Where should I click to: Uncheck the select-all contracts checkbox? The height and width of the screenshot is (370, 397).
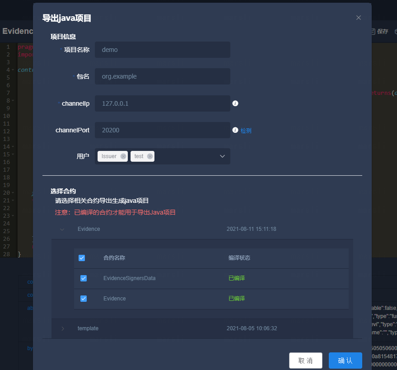pos(82,258)
